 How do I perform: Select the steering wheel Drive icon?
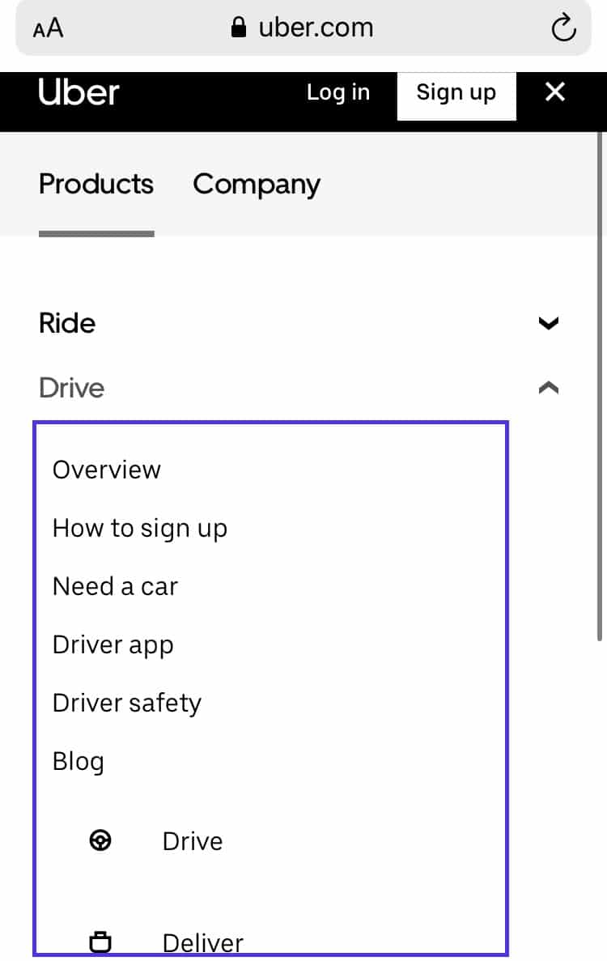(100, 840)
